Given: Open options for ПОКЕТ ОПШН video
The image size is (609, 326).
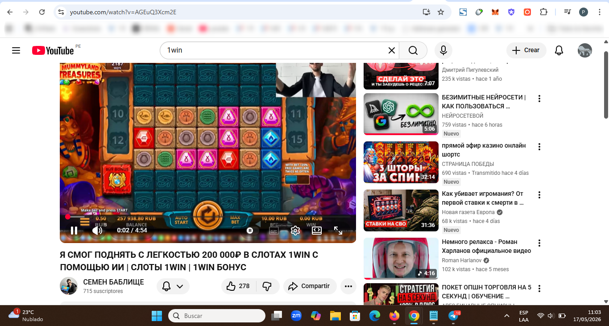Looking at the screenshot, I should tap(539, 289).
